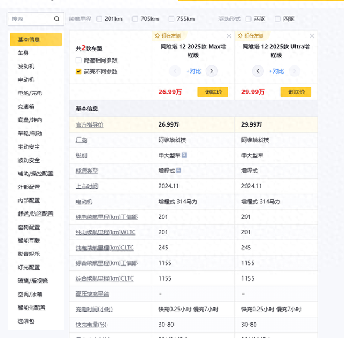Open the 上市时间 parameter link
Viewport: 344px width, 338px height.
click(87, 186)
